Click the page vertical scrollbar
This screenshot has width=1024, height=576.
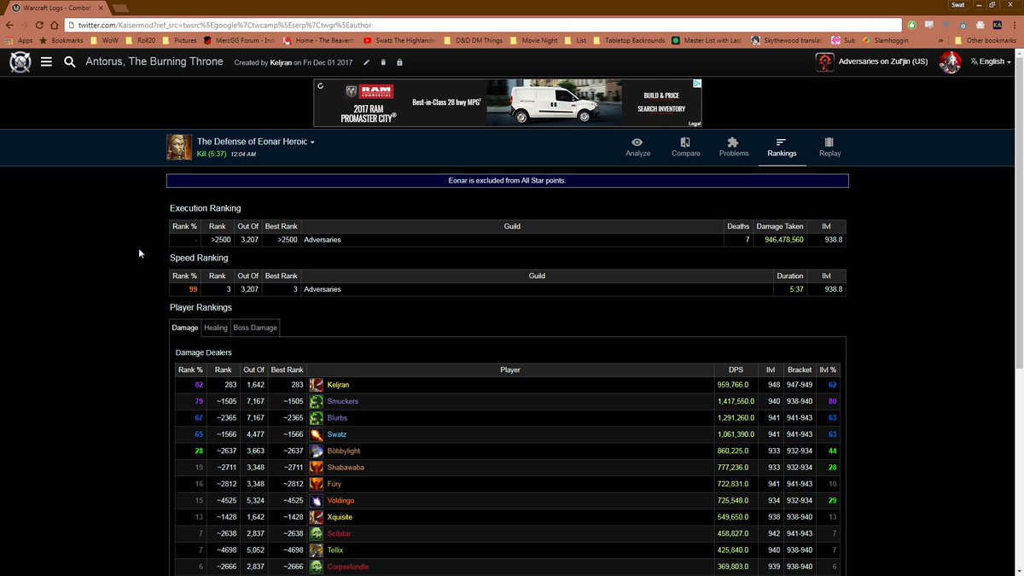[1019, 213]
